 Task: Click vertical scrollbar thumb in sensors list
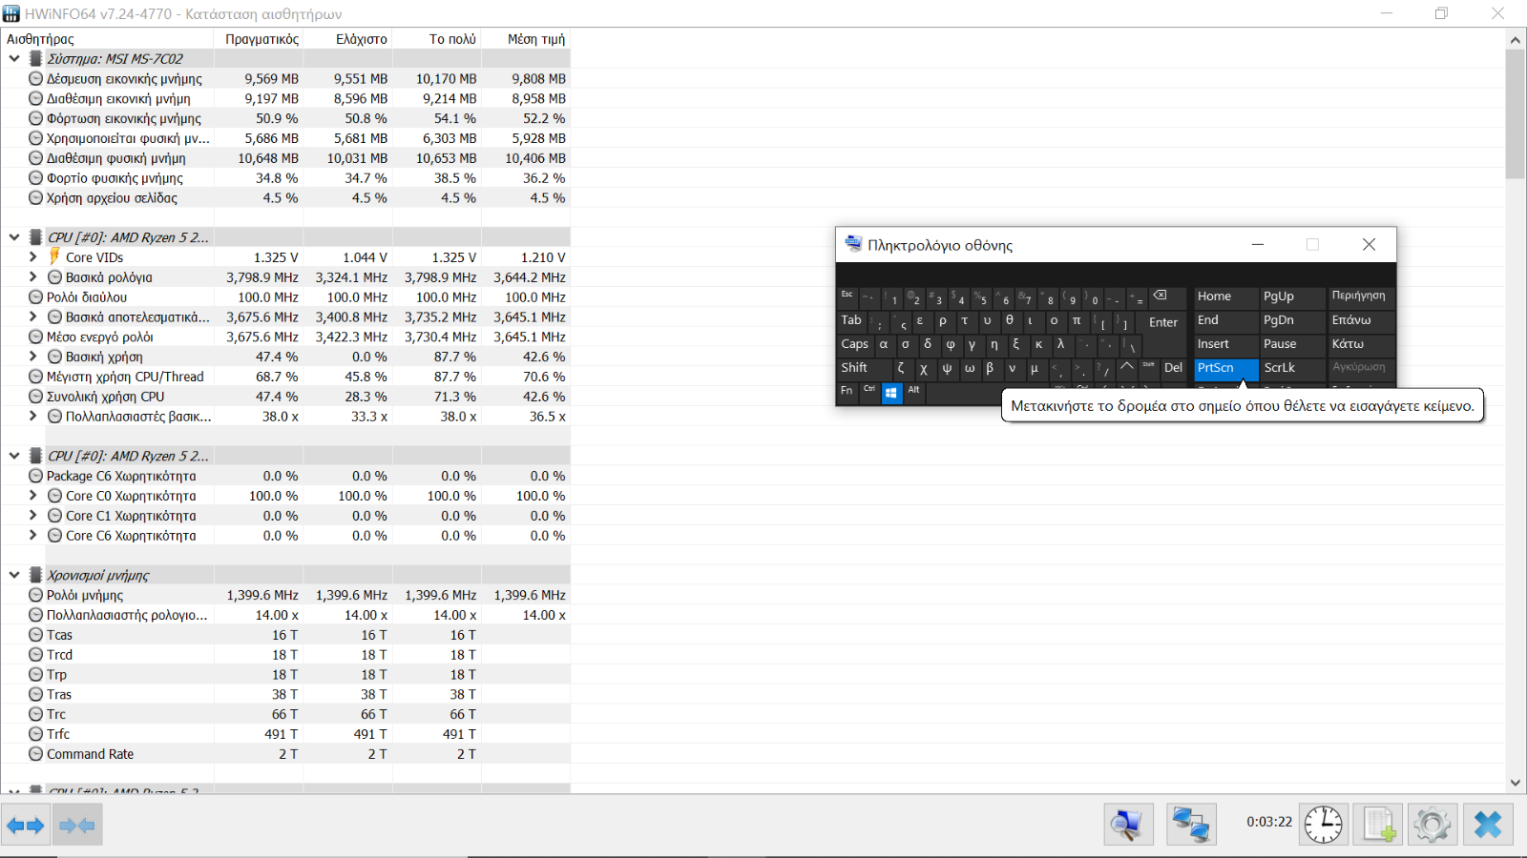tap(1516, 114)
